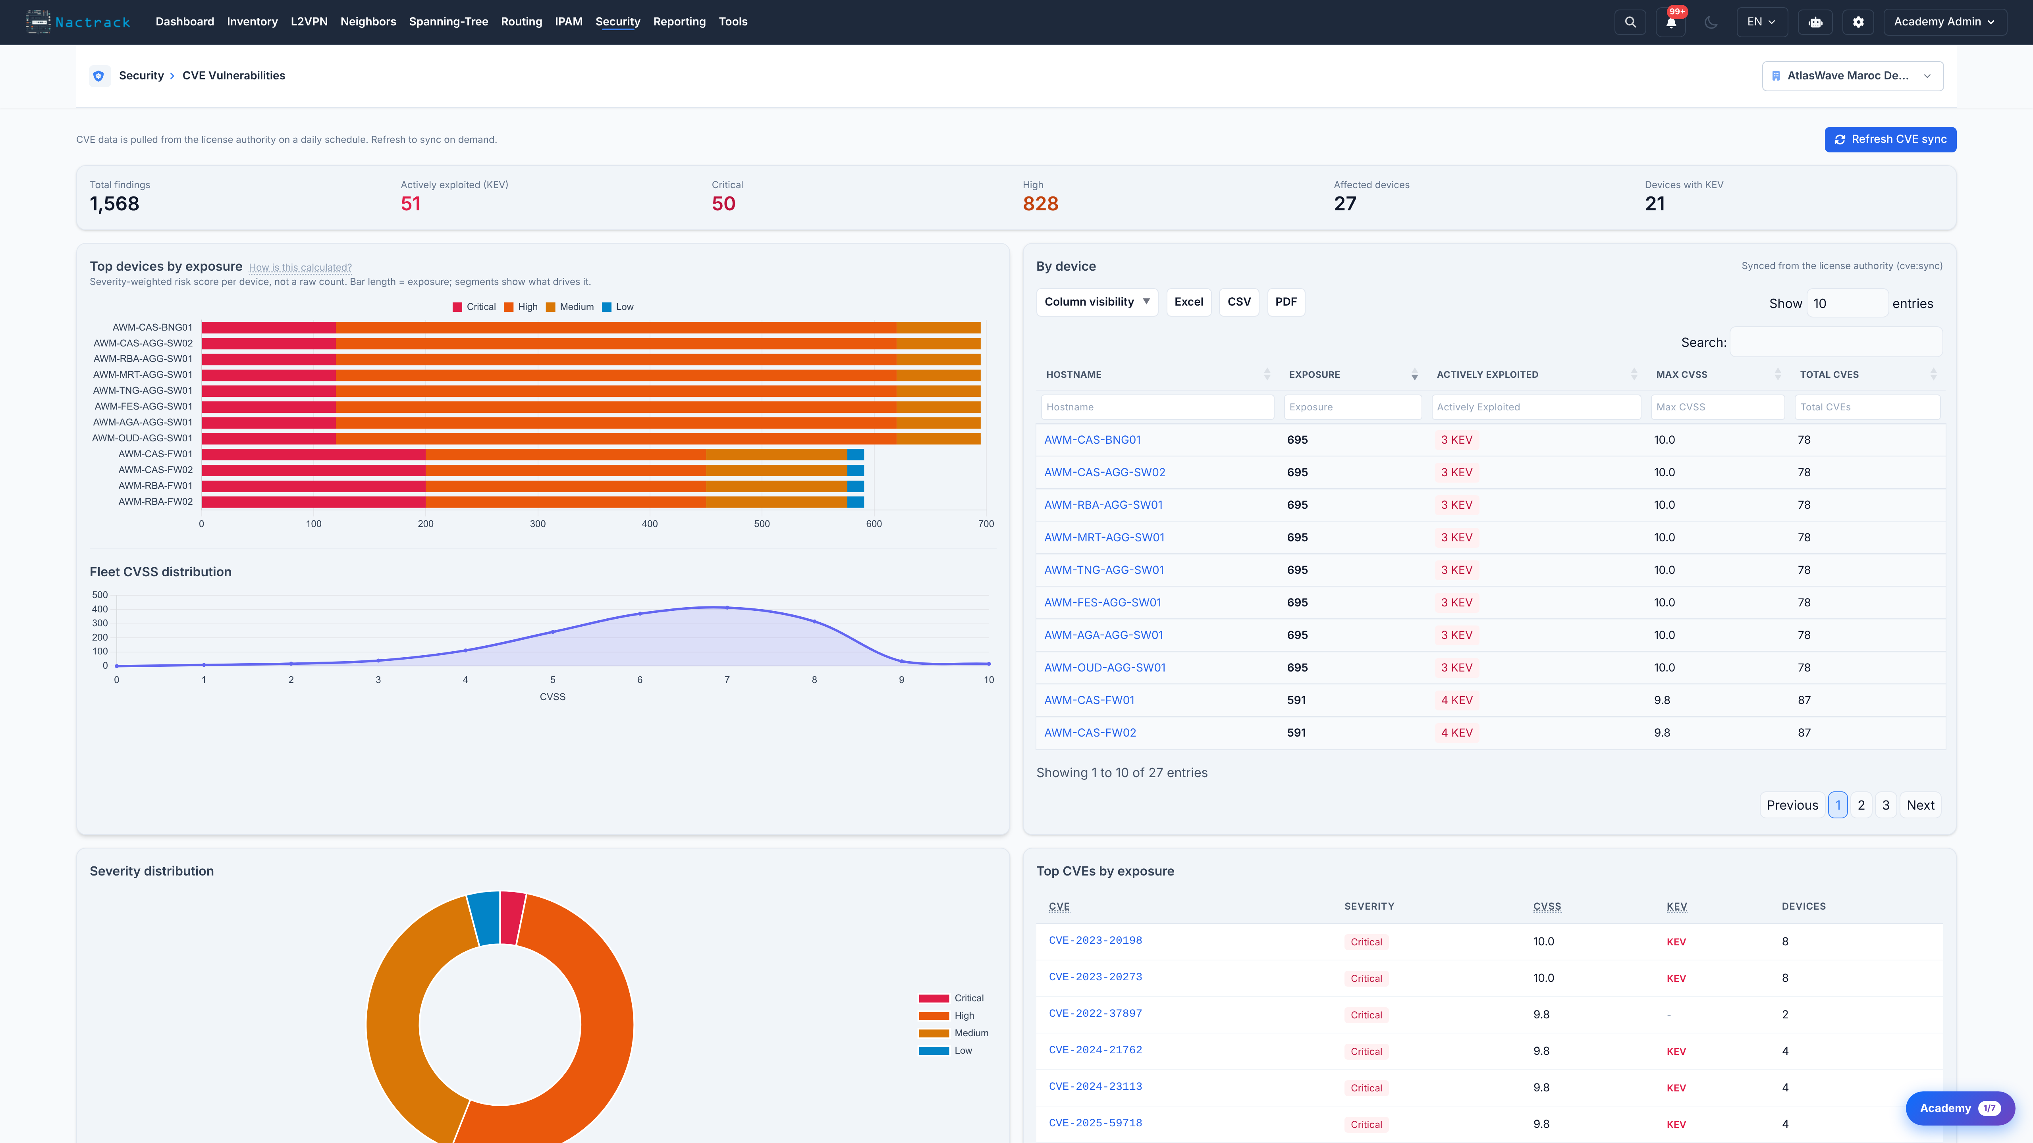Toggle dark mode moon icon
The image size is (2033, 1143).
[x=1711, y=22]
